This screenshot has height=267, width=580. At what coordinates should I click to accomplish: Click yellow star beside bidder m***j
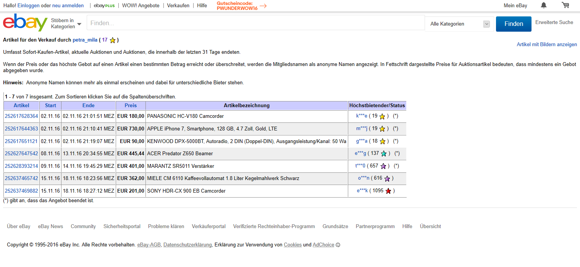382,129
